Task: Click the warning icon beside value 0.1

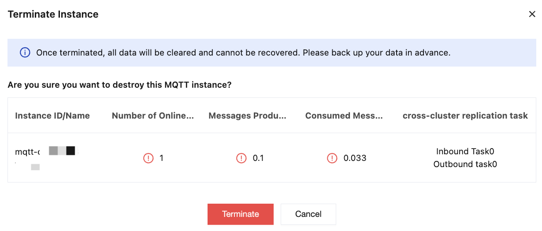Action: pos(241,158)
